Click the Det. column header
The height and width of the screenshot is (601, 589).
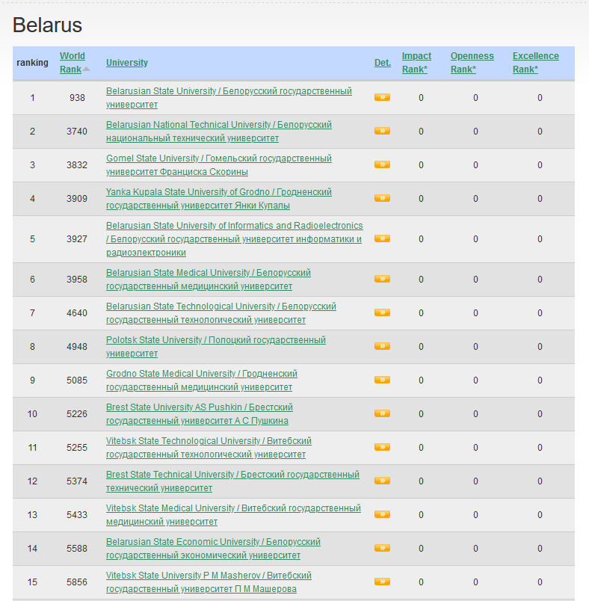point(383,63)
